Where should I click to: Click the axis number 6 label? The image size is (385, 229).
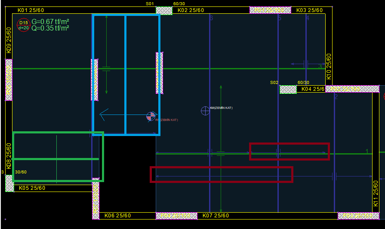click(211, 18)
